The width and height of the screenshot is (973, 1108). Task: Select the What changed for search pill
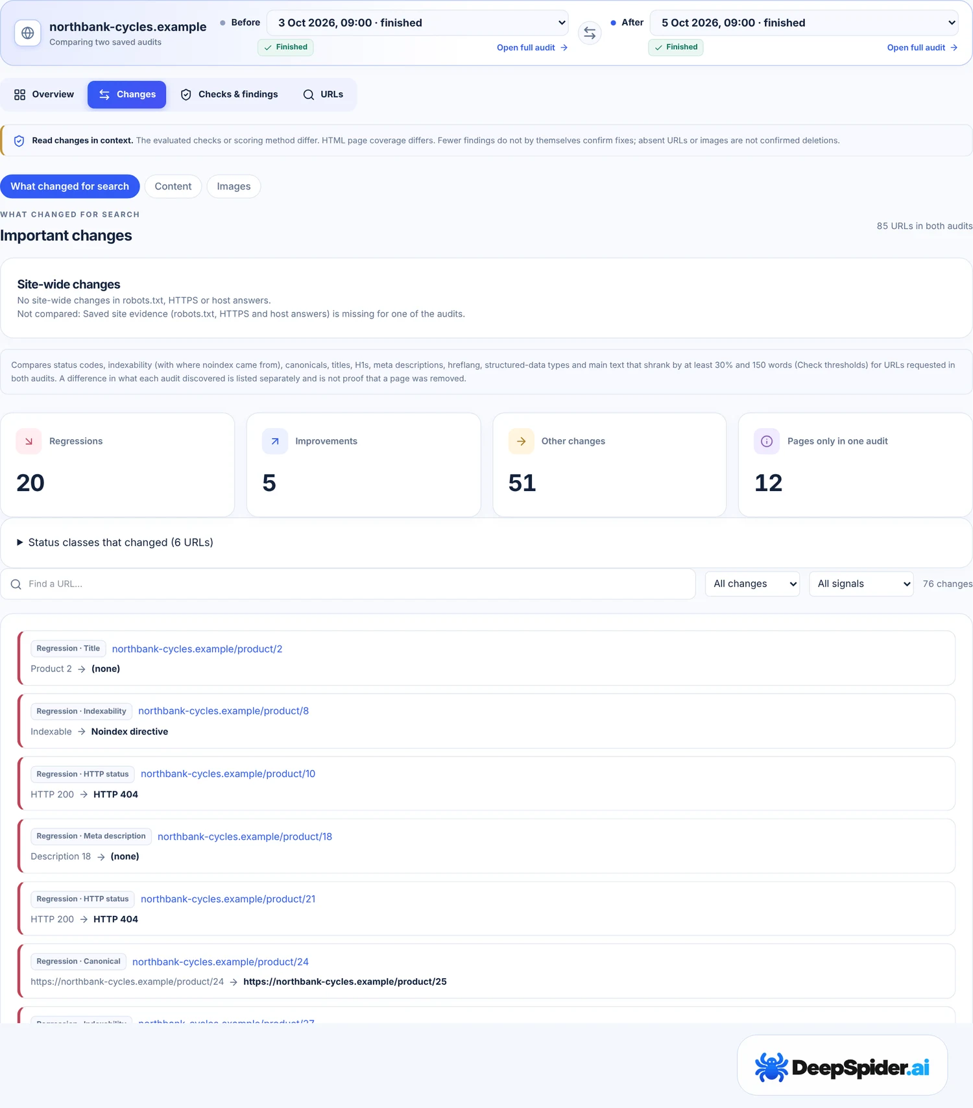[70, 186]
